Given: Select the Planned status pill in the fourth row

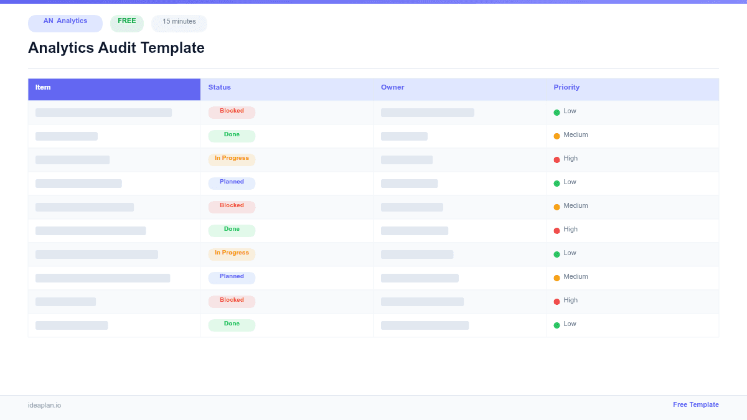Looking at the screenshot, I should 232,182.
